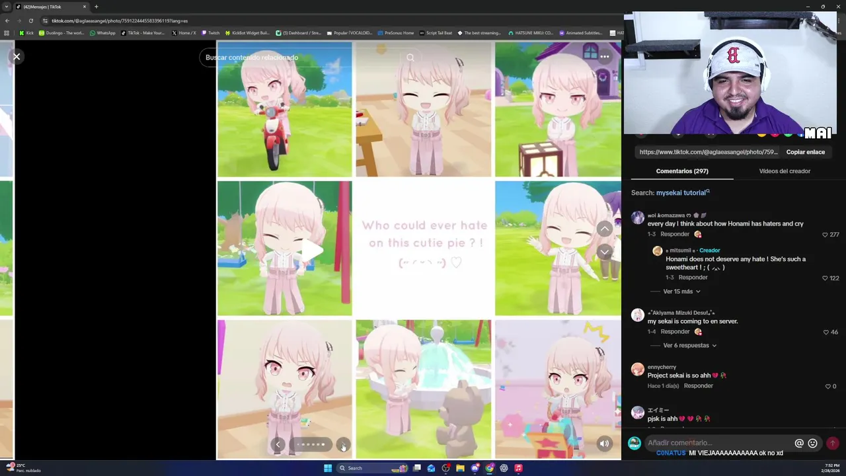The width and height of the screenshot is (846, 476).
Task: Expand Ver 15 más replies
Action: [681, 292]
